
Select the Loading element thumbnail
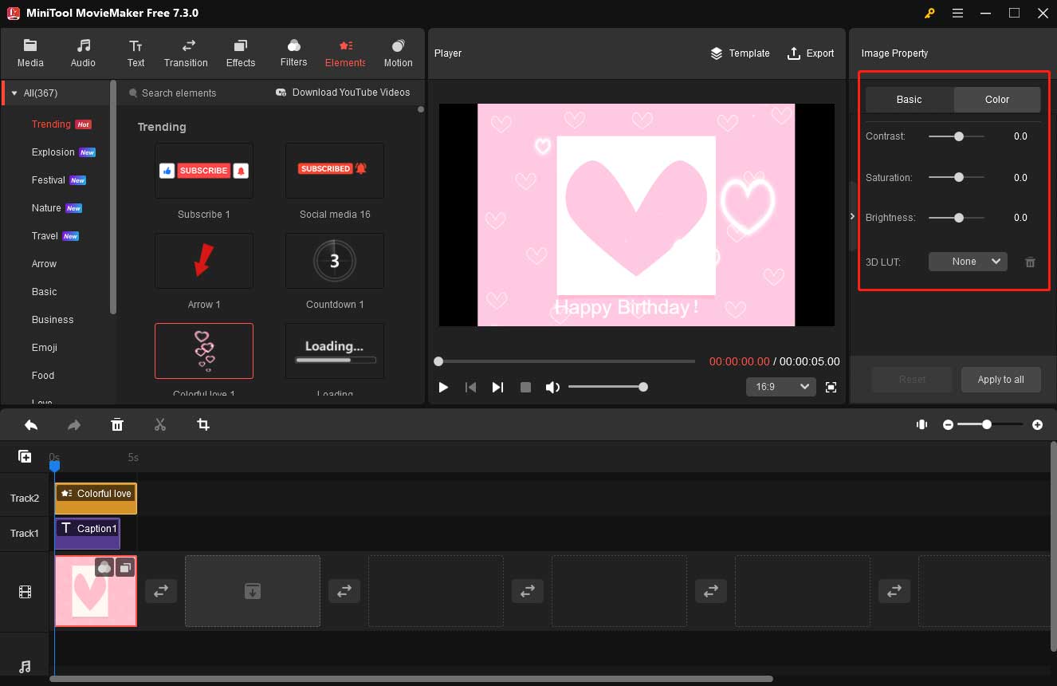click(x=335, y=351)
